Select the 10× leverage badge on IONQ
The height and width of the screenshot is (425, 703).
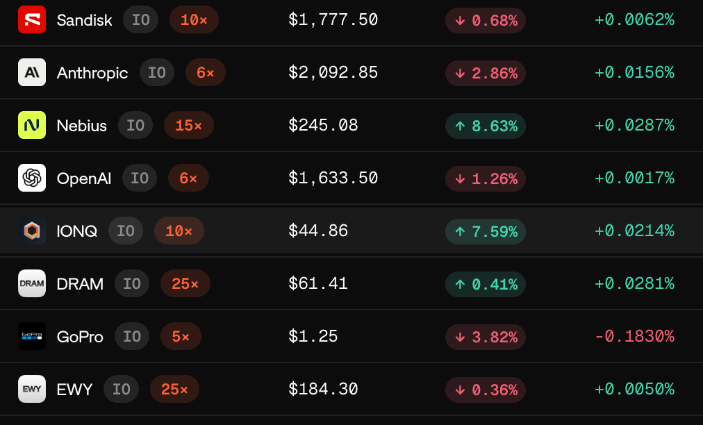179,231
